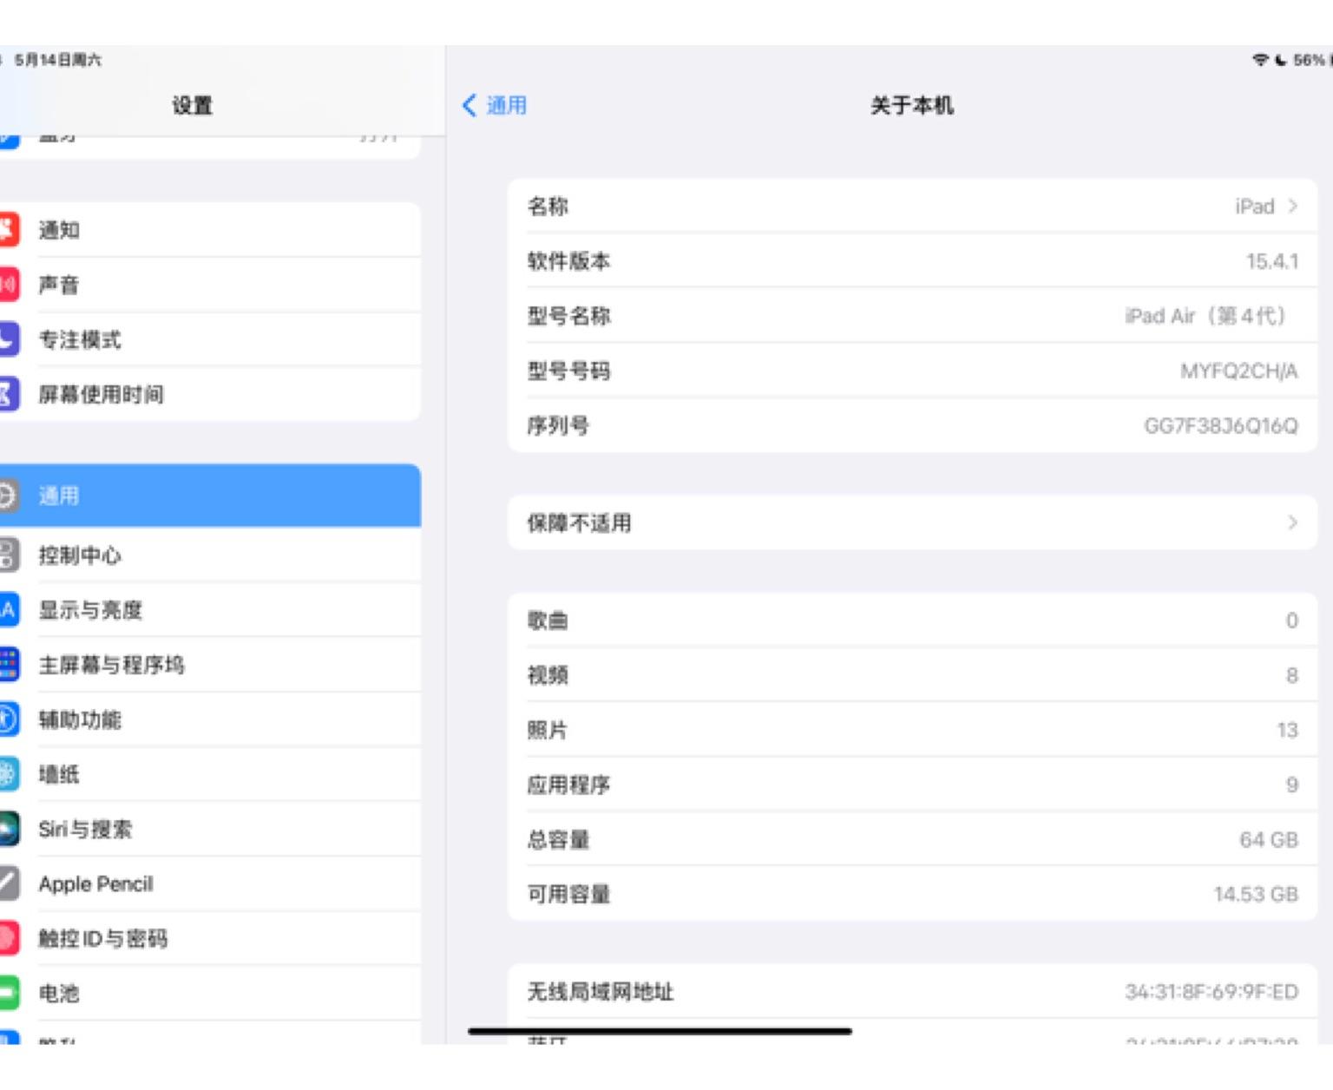Tap the 软件版本 15.4.1 value

pos(1272,261)
